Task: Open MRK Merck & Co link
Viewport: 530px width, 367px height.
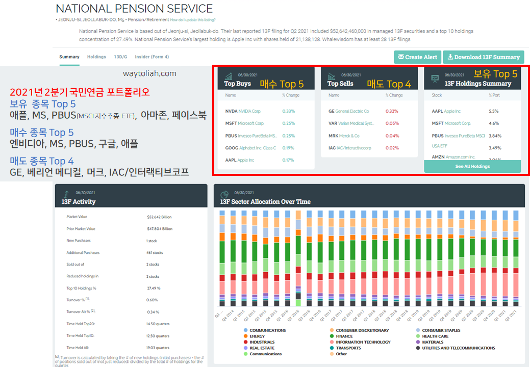Action: (344, 136)
